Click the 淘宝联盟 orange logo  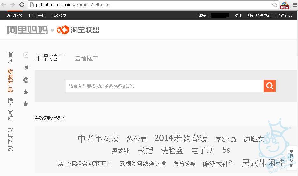[x=78, y=30]
